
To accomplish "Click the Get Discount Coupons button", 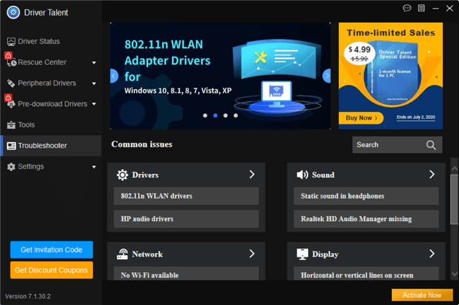I will [52, 270].
